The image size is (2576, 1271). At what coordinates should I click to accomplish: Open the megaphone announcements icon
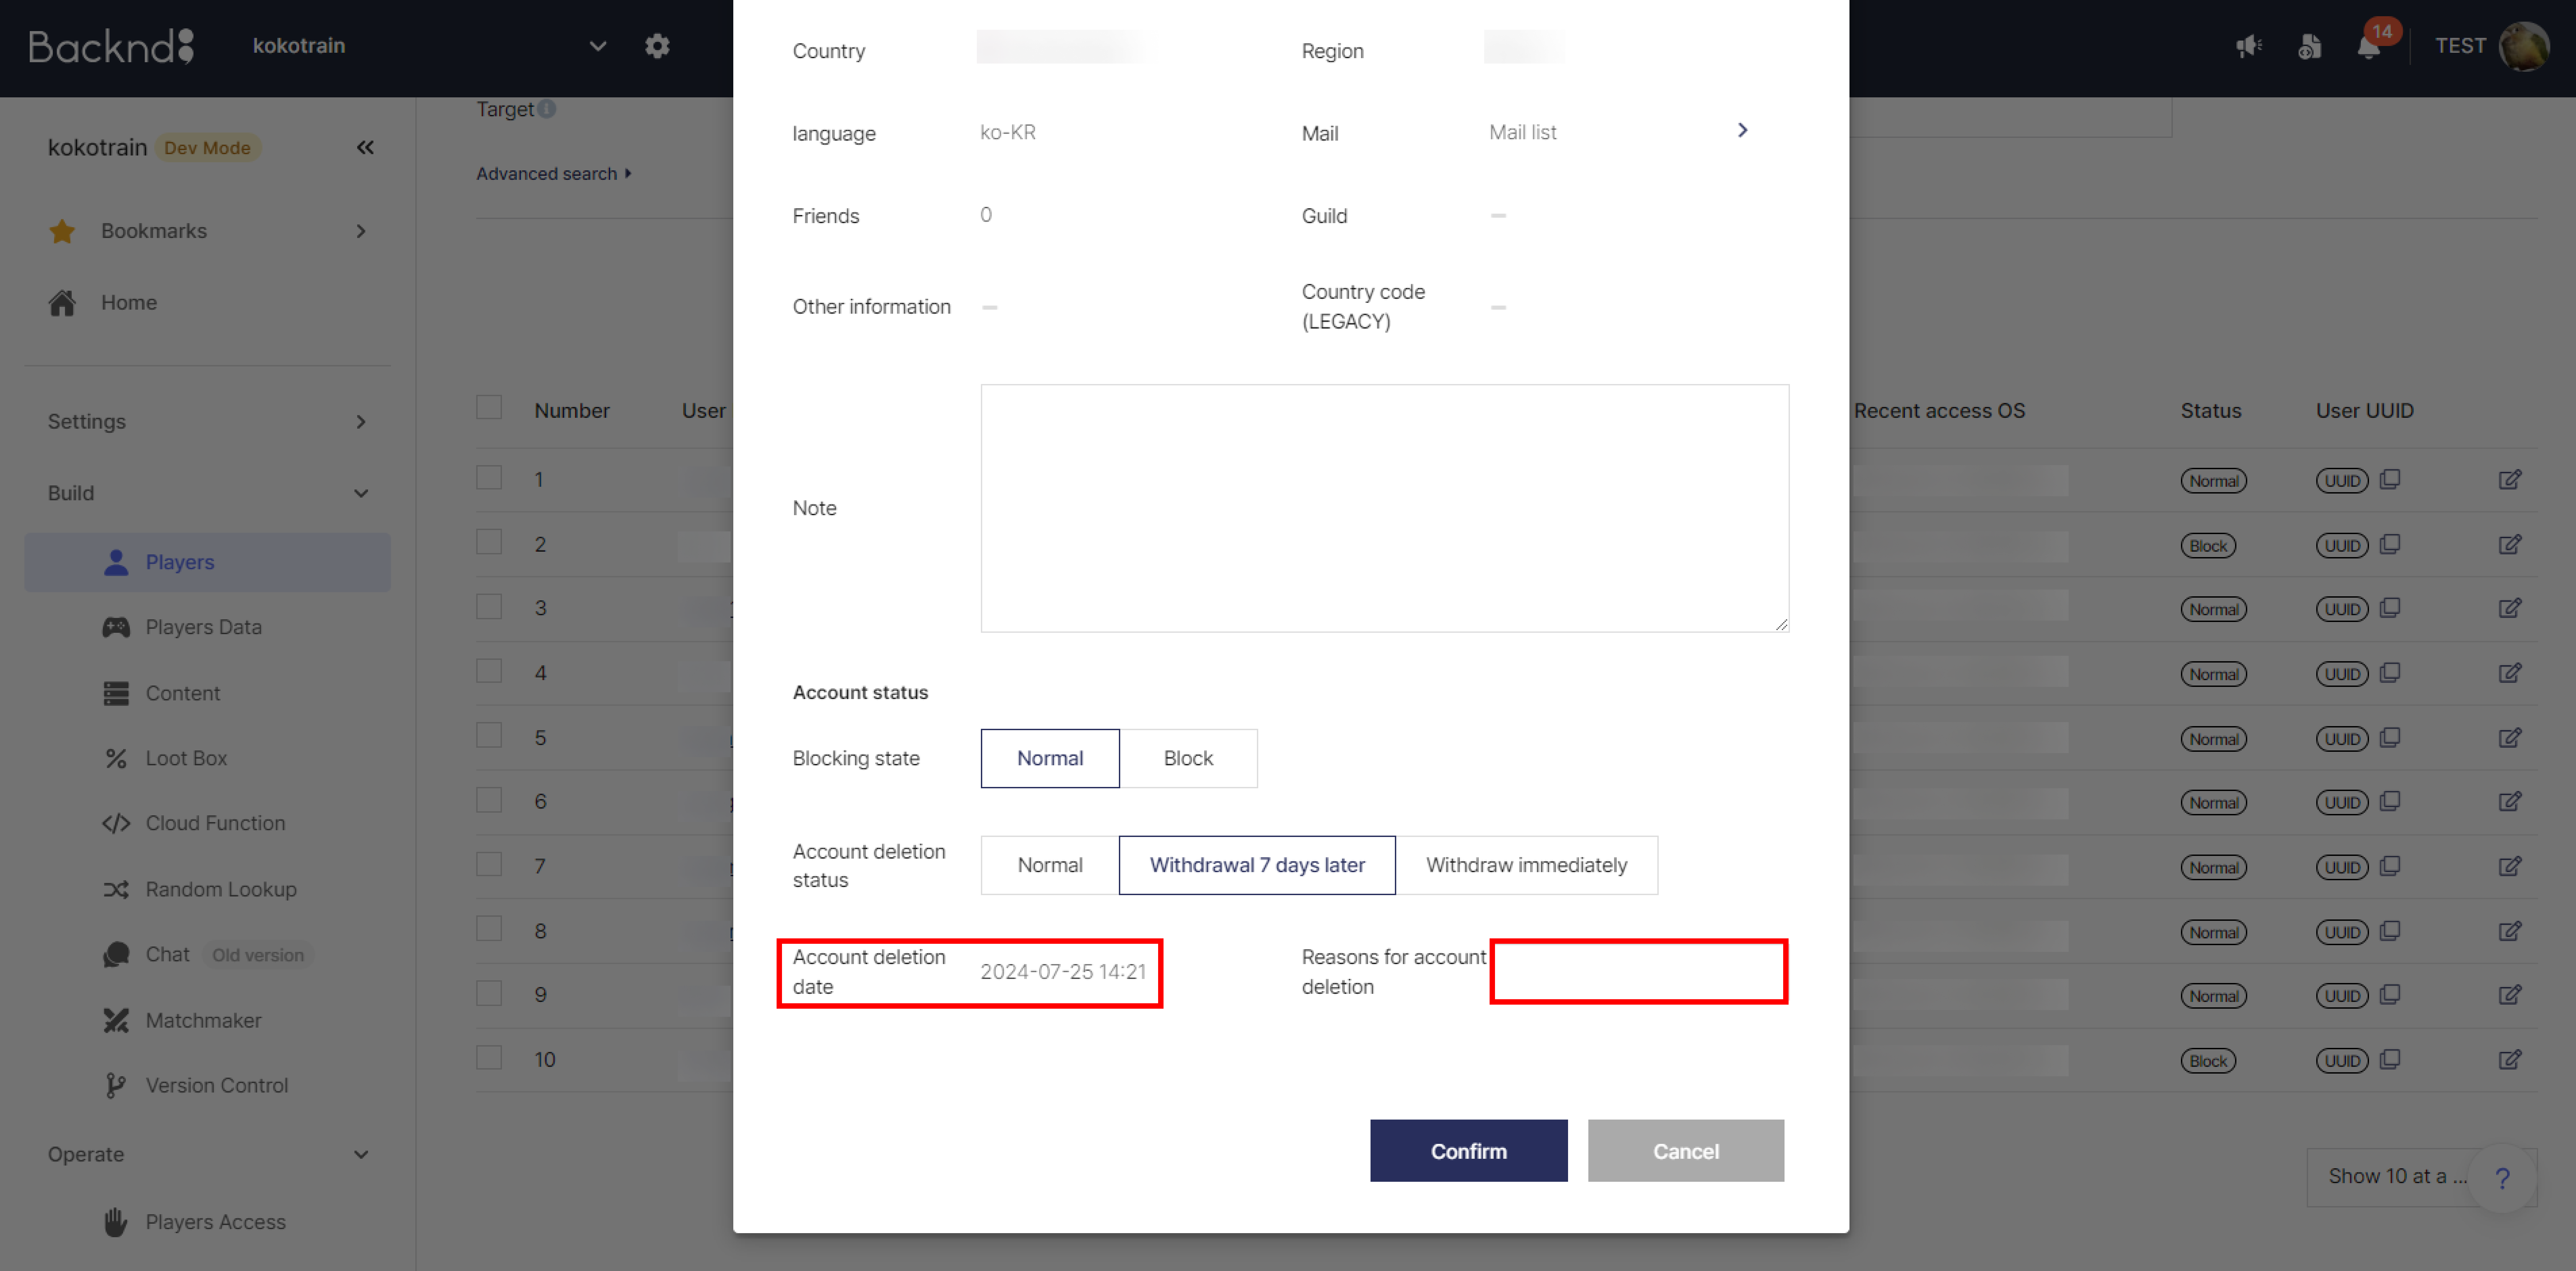point(2249,46)
